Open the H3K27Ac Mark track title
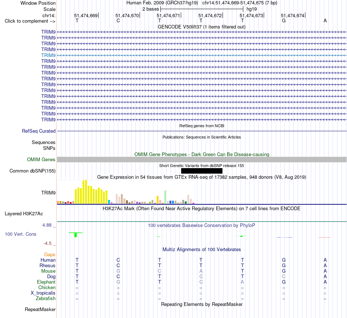Viewport: 347px width, 318px height. 202,209
